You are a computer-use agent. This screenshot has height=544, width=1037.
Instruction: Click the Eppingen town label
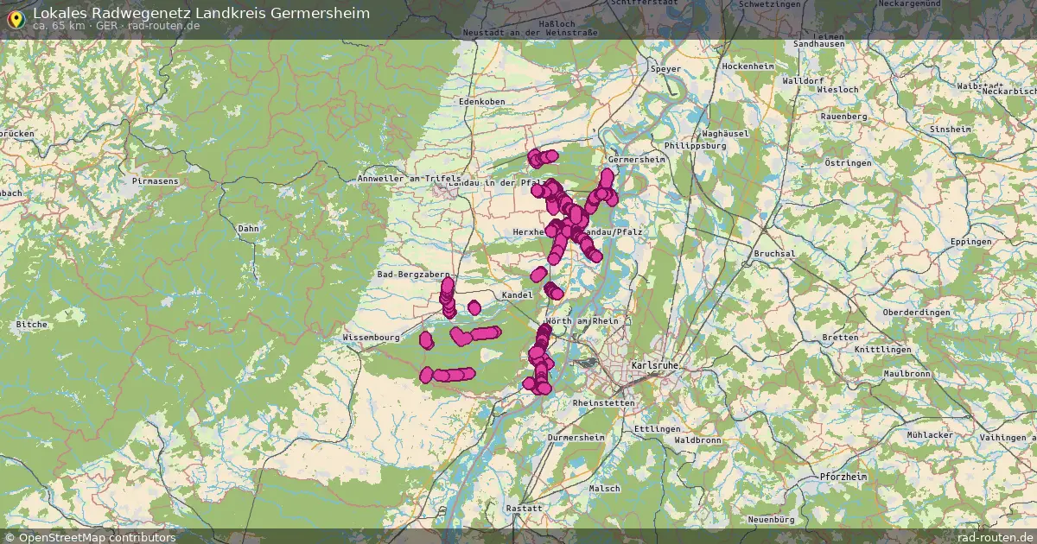pos(970,242)
